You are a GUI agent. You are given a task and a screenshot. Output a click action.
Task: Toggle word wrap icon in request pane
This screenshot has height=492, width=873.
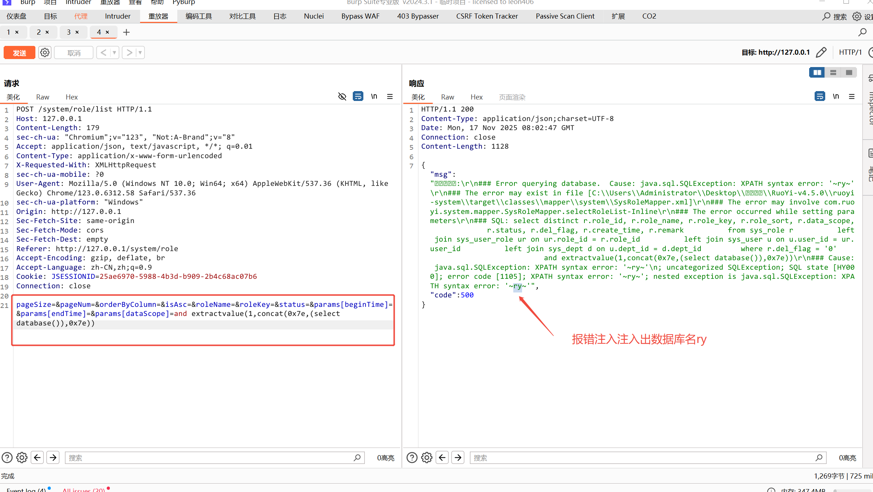pos(358,97)
